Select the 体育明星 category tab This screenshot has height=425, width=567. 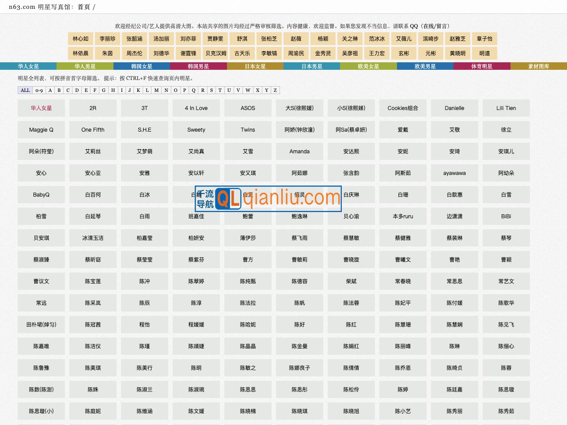pos(482,66)
